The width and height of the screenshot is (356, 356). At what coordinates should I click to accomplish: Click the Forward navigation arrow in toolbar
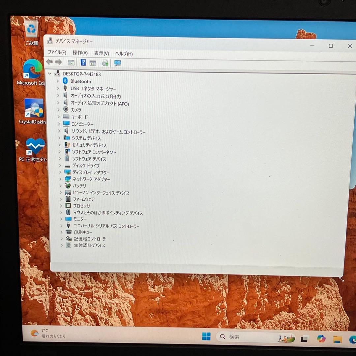coord(58,63)
